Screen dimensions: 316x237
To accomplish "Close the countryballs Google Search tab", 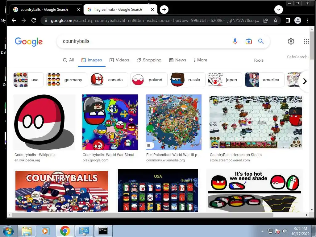I will [79, 10].
